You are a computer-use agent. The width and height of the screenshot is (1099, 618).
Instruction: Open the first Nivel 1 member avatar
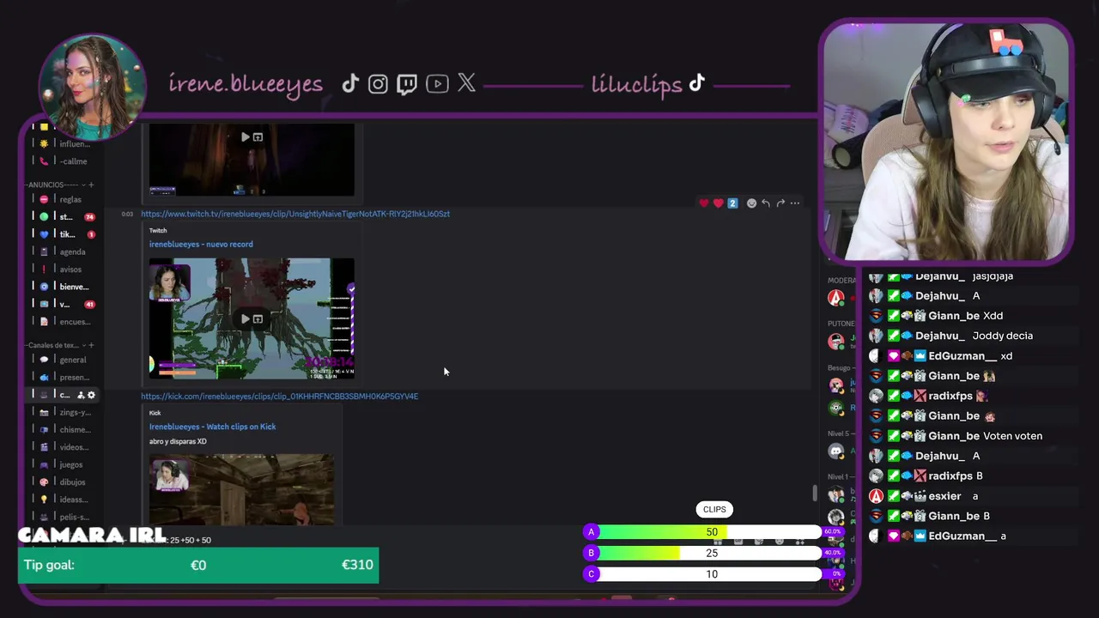point(835,494)
